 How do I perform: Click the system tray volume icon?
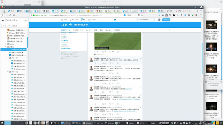tap(190, 123)
